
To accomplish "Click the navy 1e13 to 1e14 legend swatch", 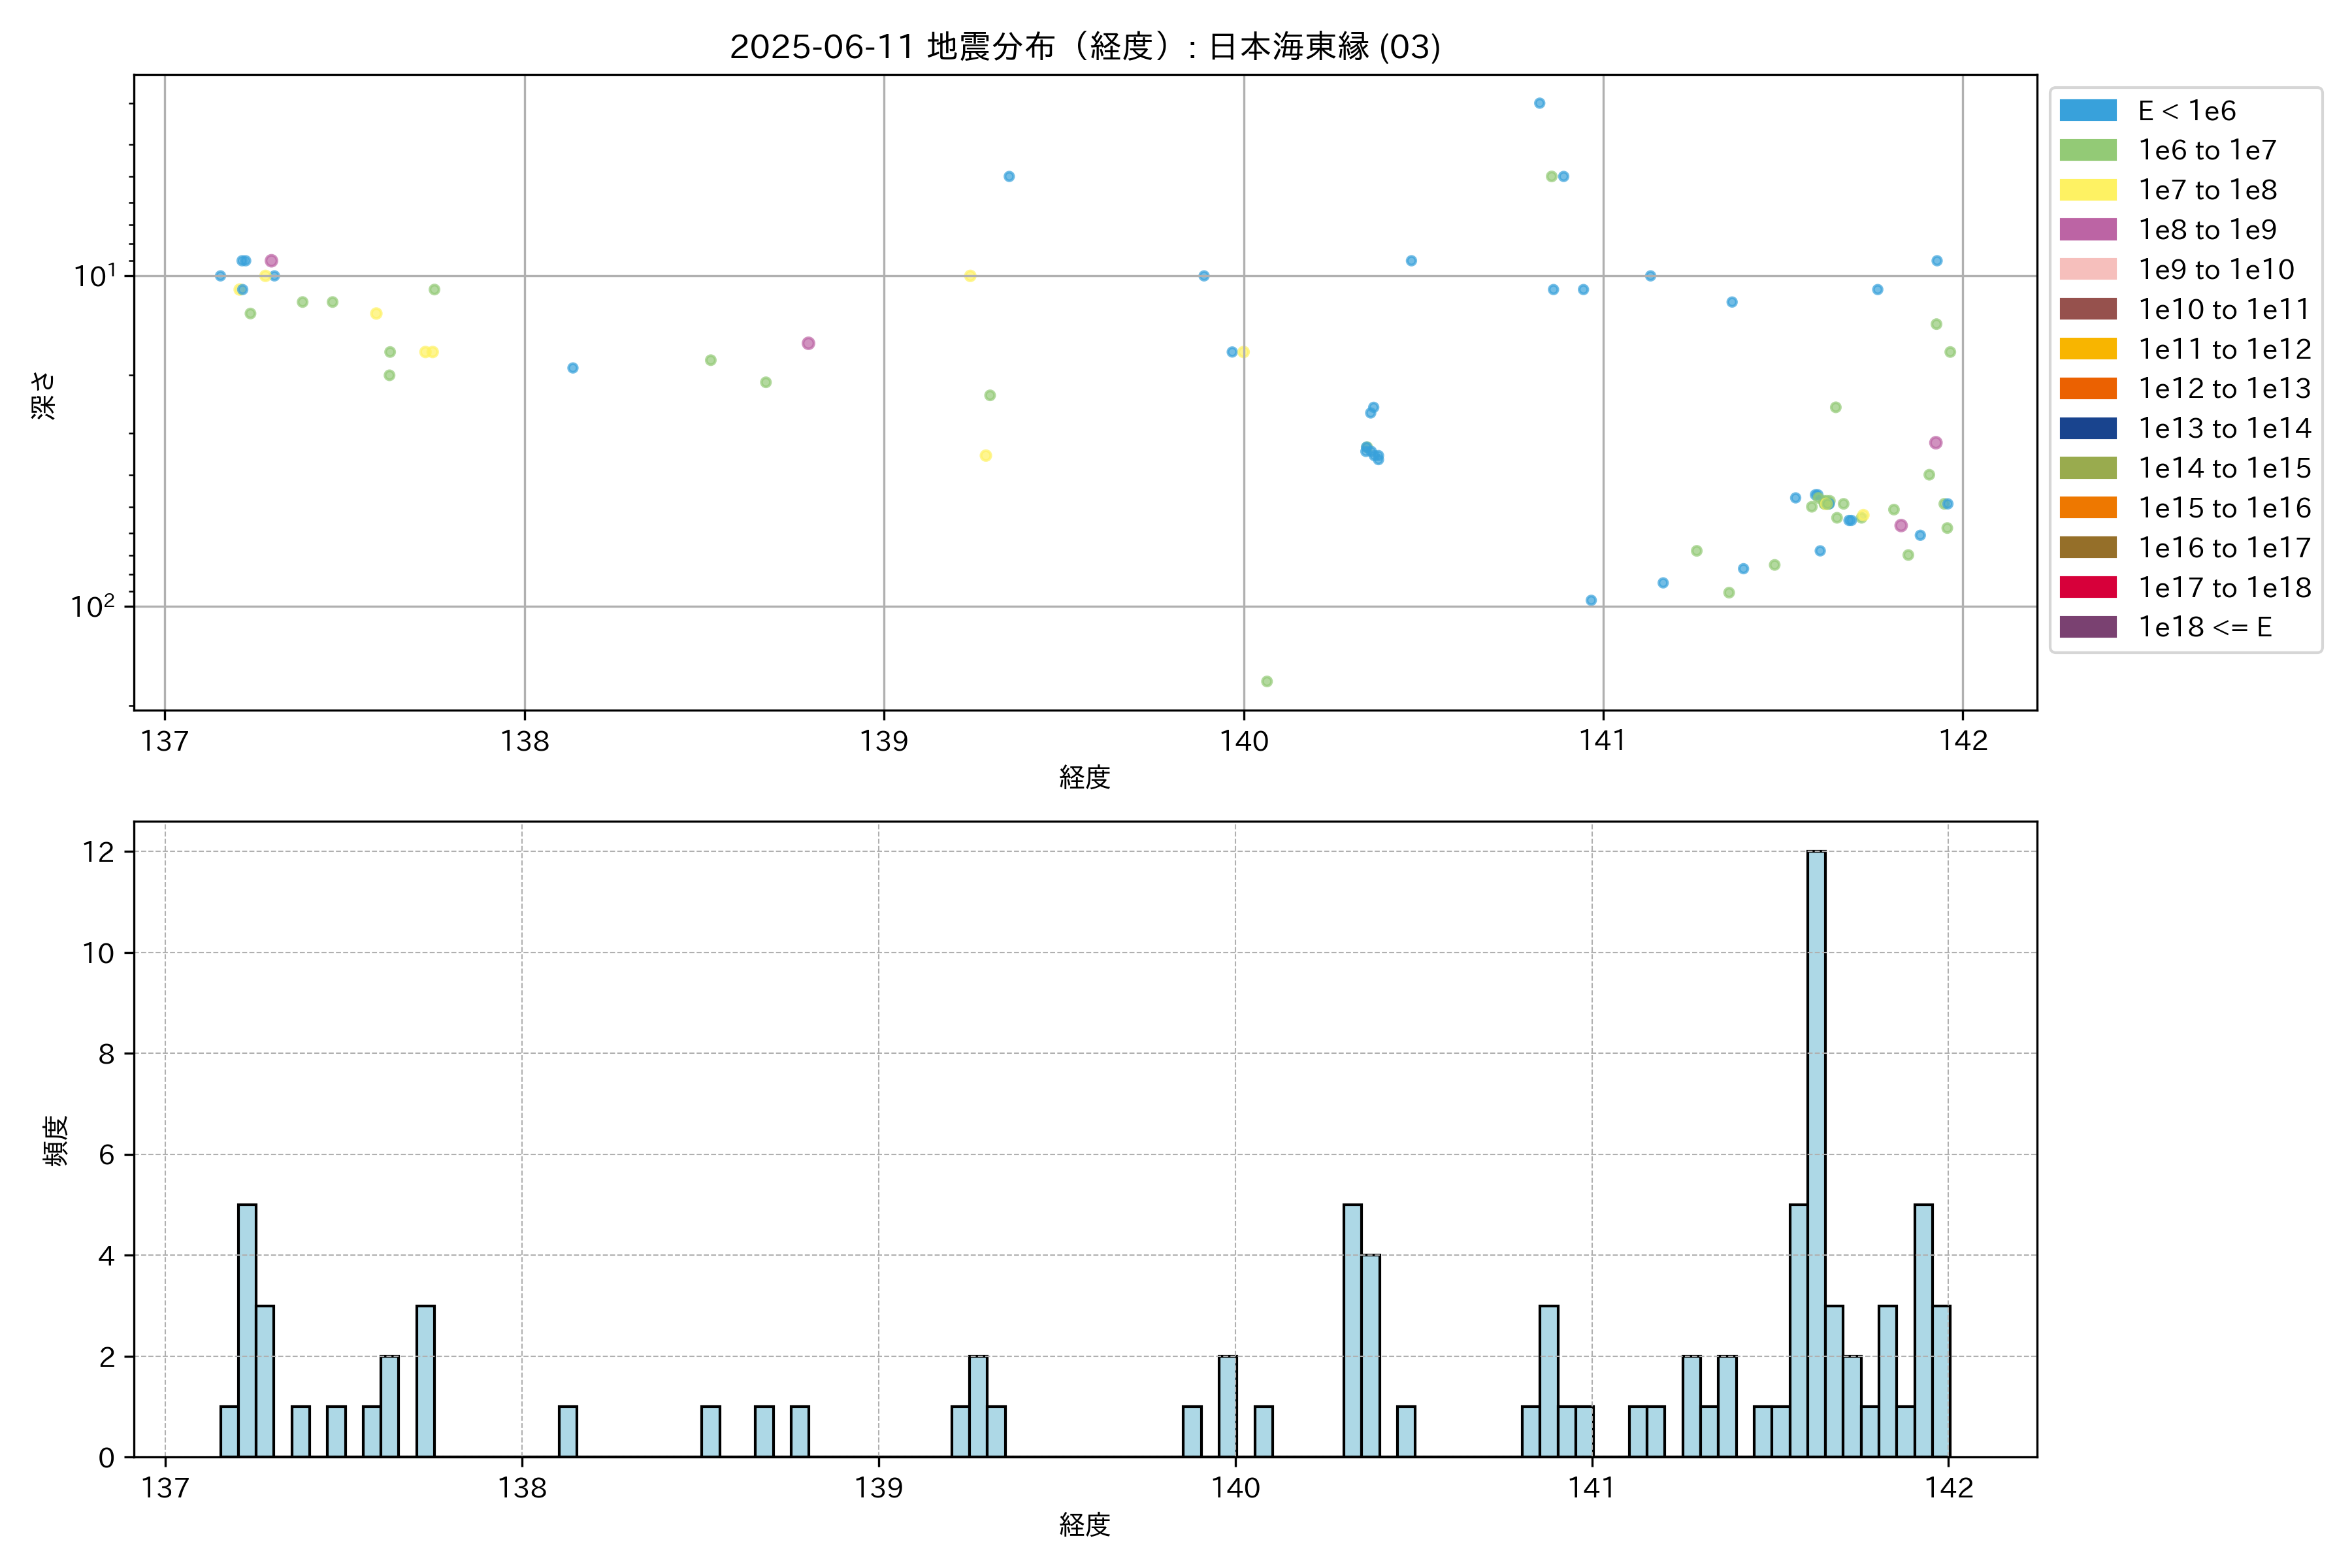I will [x=2088, y=428].
